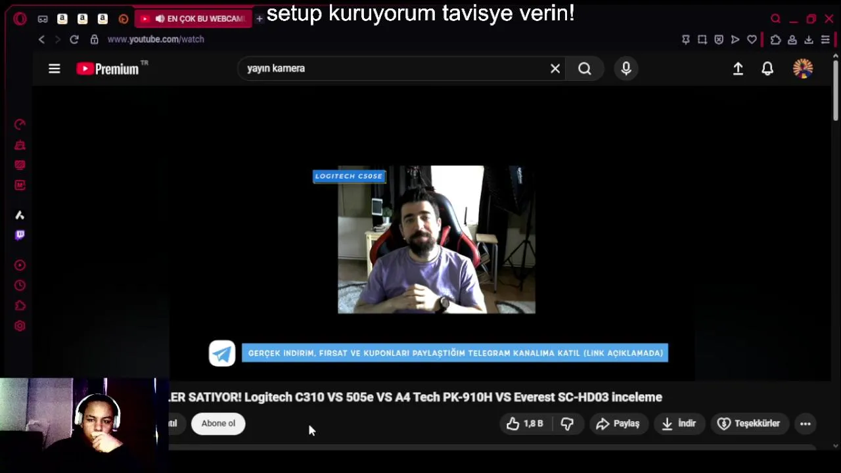Screen dimensions: 841x473
Task: Like the video with 1,8 B
Action: tap(525, 424)
